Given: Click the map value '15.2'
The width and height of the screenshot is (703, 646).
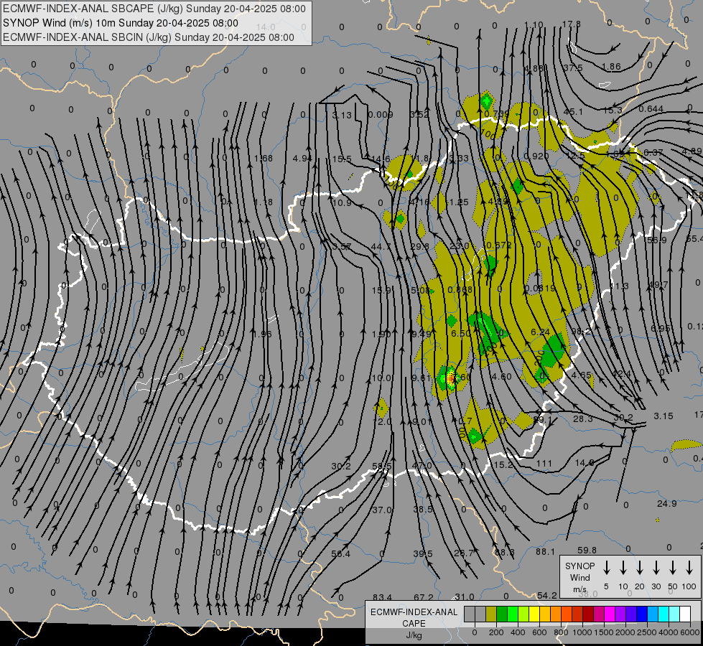Looking at the screenshot, I should coord(503,464).
